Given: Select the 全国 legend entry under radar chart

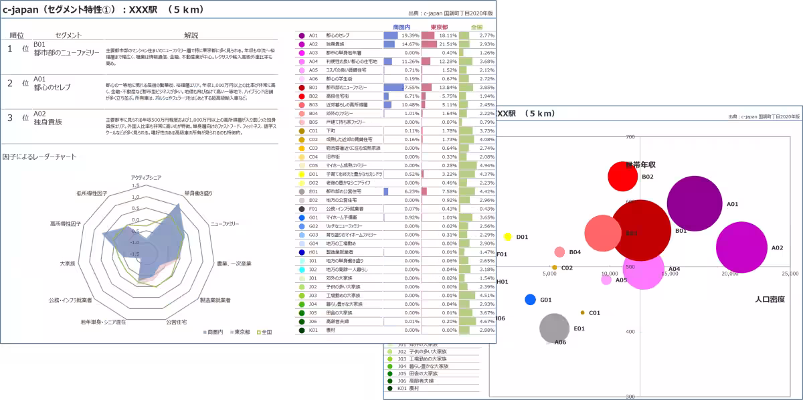Looking at the screenshot, I should pos(263,332).
